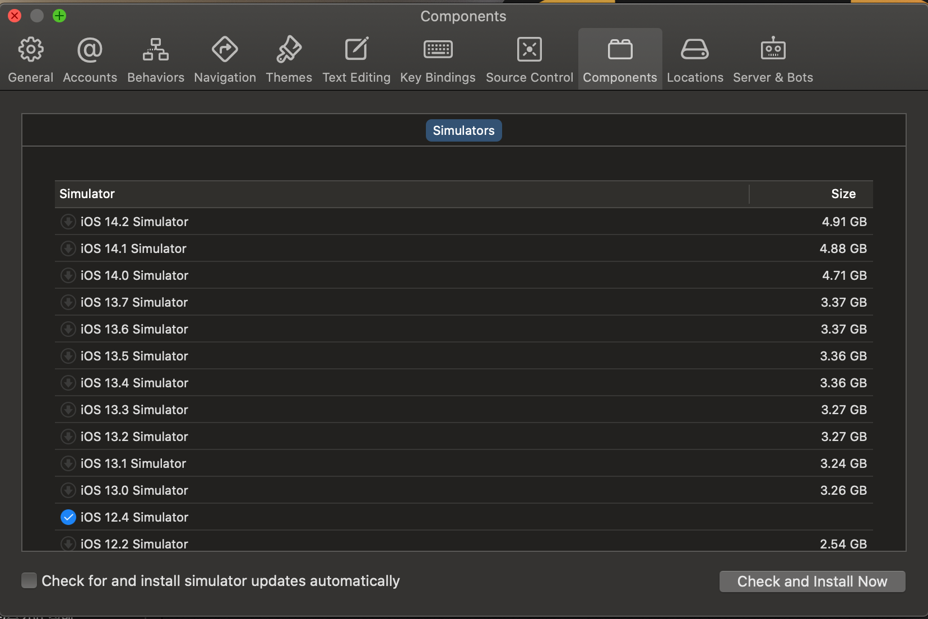Download the iOS 14.0 Simulator
The width and height of the screenshot is (928, 619).
[x=68, y=275]
